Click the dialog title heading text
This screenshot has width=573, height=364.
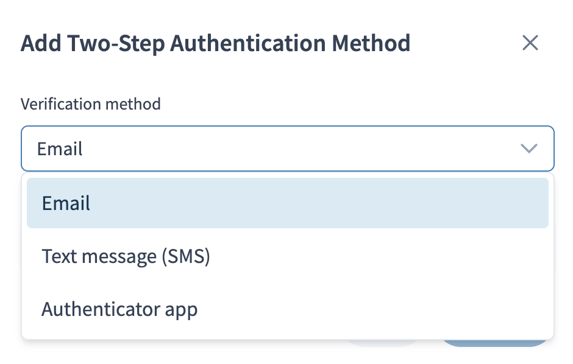pos(216,43)
